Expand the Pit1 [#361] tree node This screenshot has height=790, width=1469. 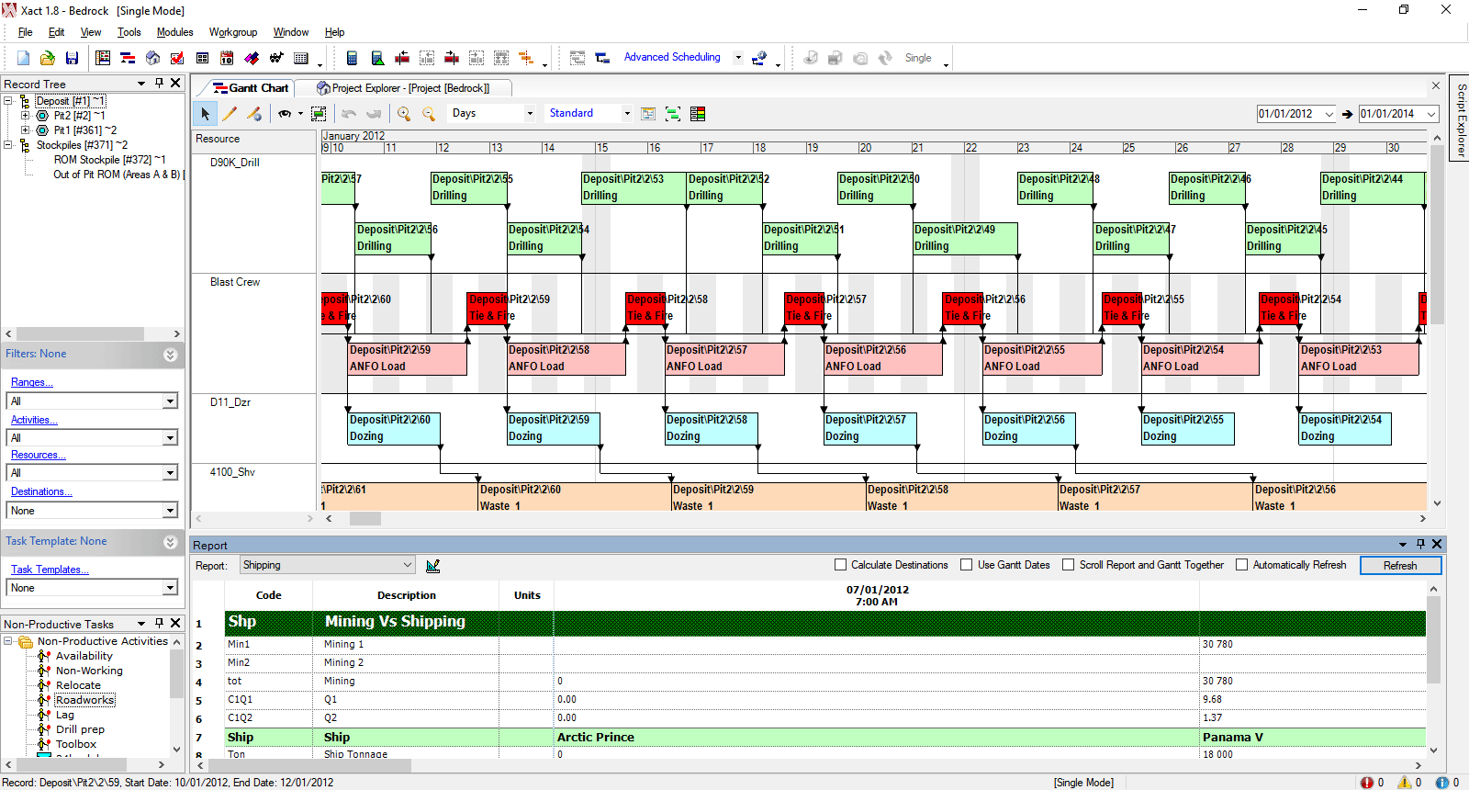pos(25,130)
